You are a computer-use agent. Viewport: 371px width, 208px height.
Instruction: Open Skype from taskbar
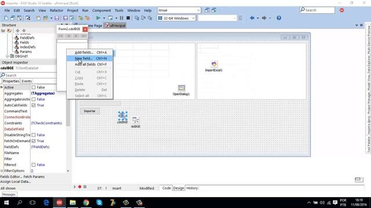99,203
